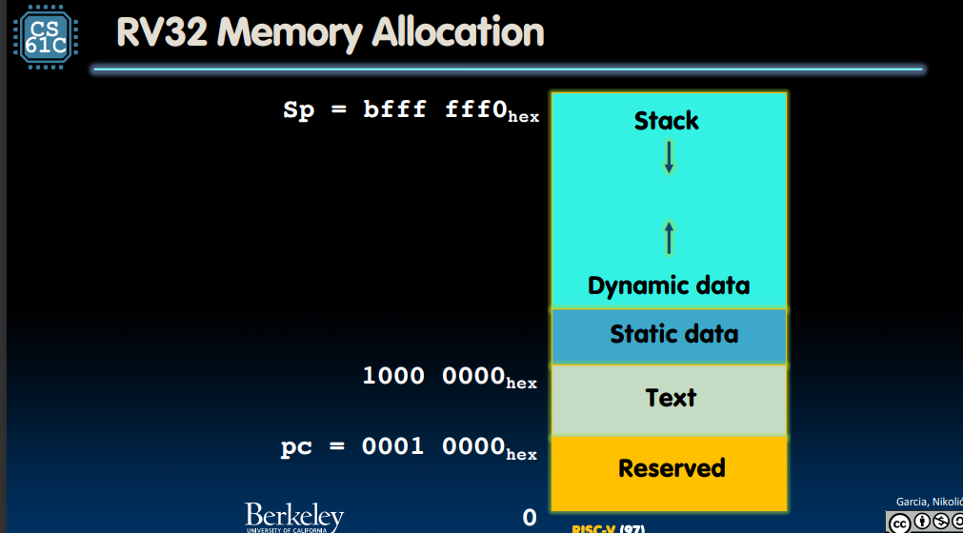This screenshot has width=963, height=533.
Task: Click the blue title underline bar
Action: click(508, 69)
